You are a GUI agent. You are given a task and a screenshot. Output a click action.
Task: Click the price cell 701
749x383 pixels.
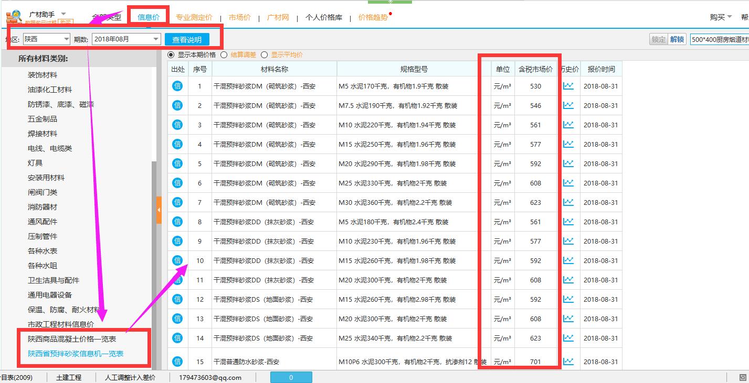pyautogui.click(x=535, y=362)
